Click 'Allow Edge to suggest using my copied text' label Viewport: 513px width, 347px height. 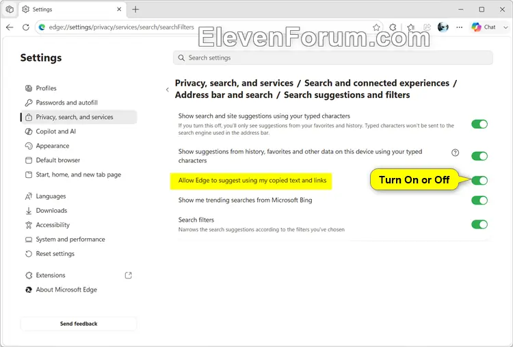point(252,181)
